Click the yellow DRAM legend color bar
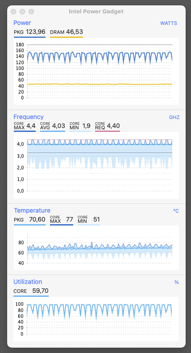191x353 pixels. click(66, 37)
